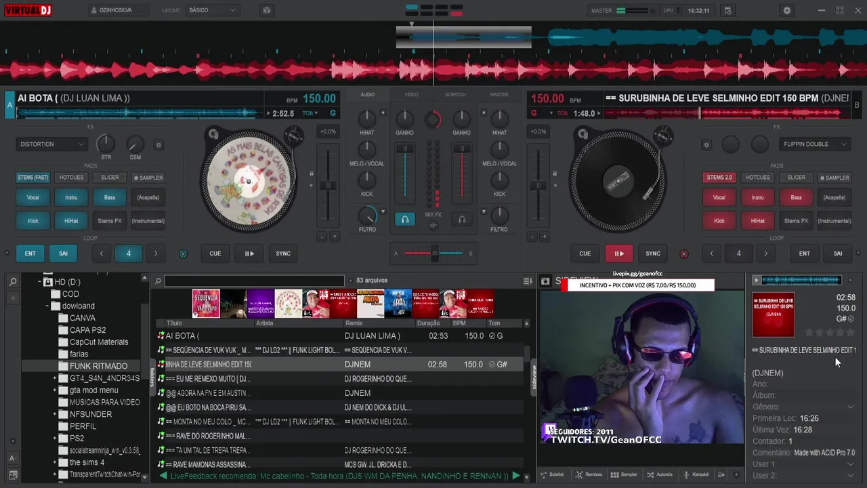Click SYNC button on deck B
This screenshot has width=867, height=488.
pos(653,253)
